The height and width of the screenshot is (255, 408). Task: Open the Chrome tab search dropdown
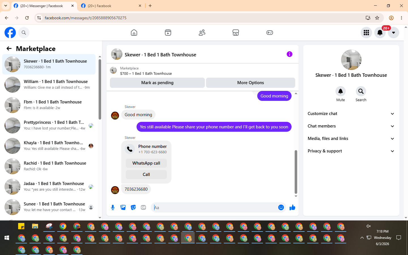click(6, 6)
